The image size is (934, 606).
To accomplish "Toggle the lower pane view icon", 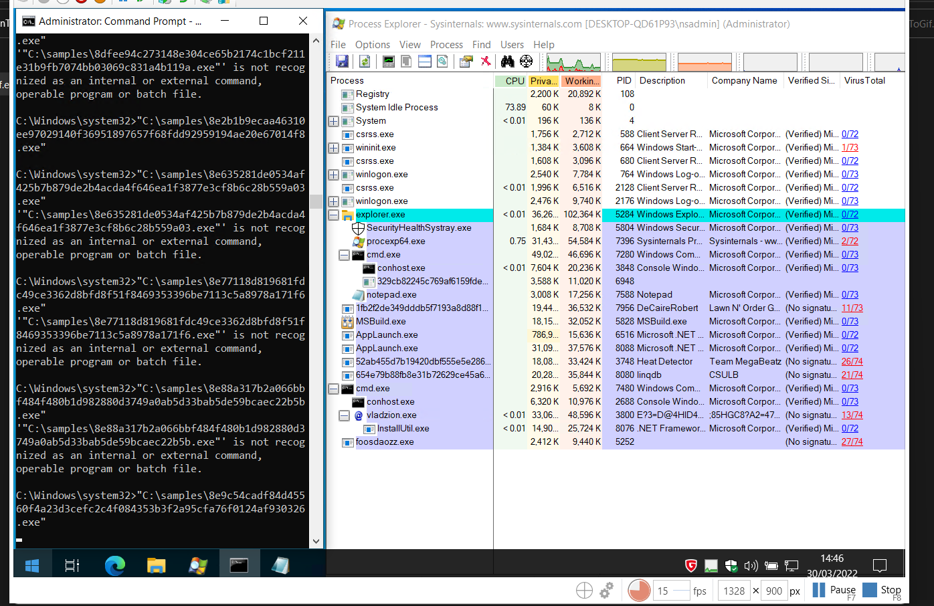I will pos(424,62).
